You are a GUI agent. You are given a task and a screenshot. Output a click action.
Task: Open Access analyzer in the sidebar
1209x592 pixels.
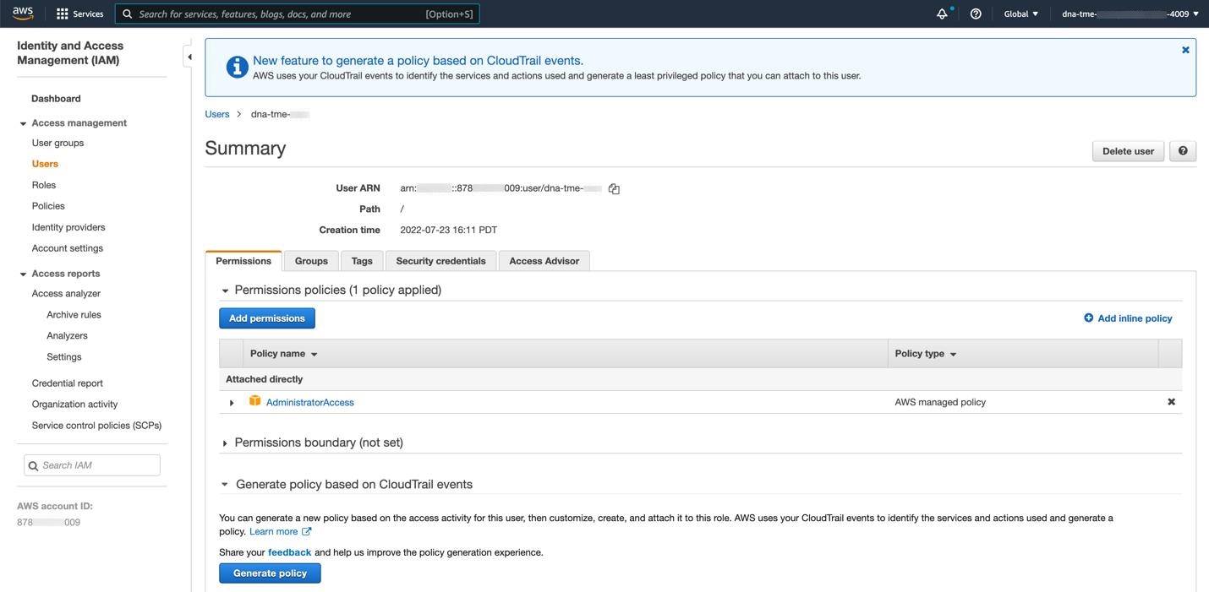click(x=66, y=294)
